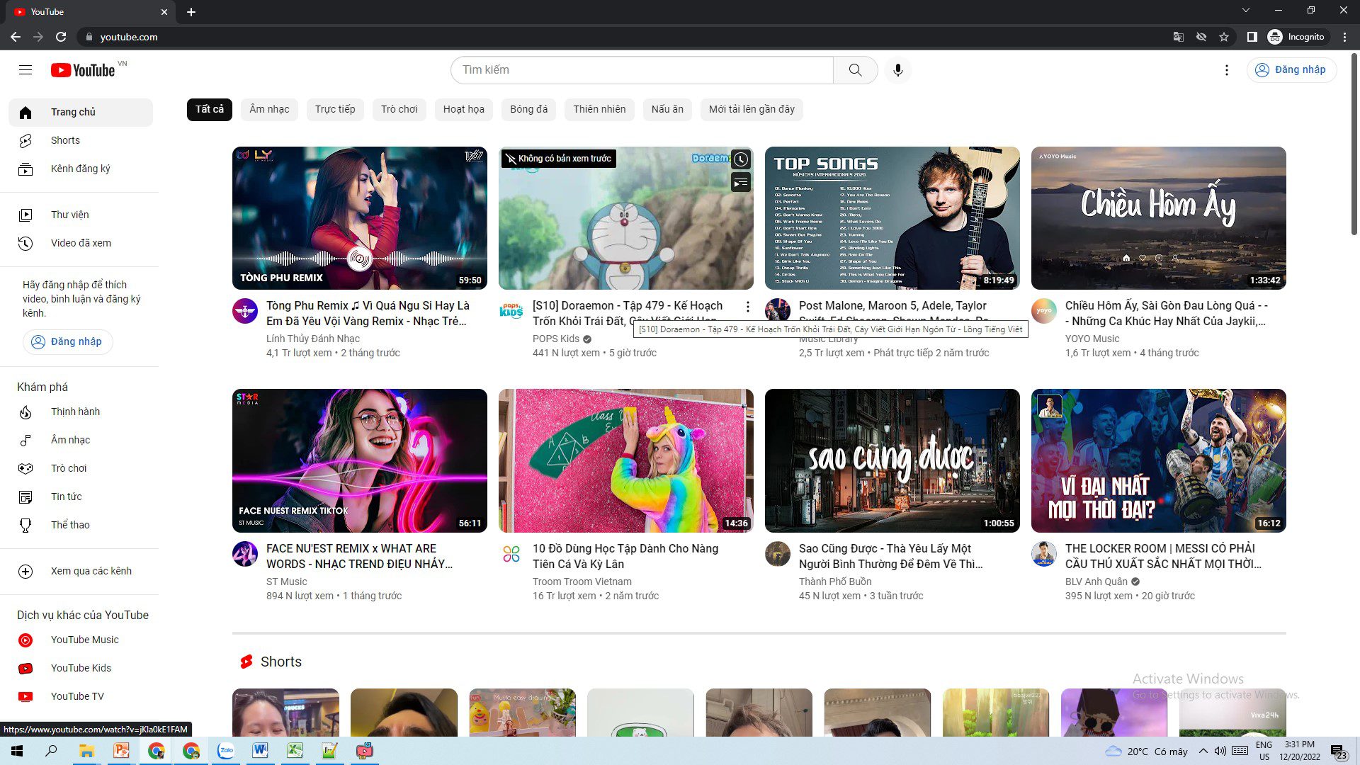Open Thư viện library
The width and height of the screenshot is (1360, 765).
pyautogui.click(x=81, y=215)
